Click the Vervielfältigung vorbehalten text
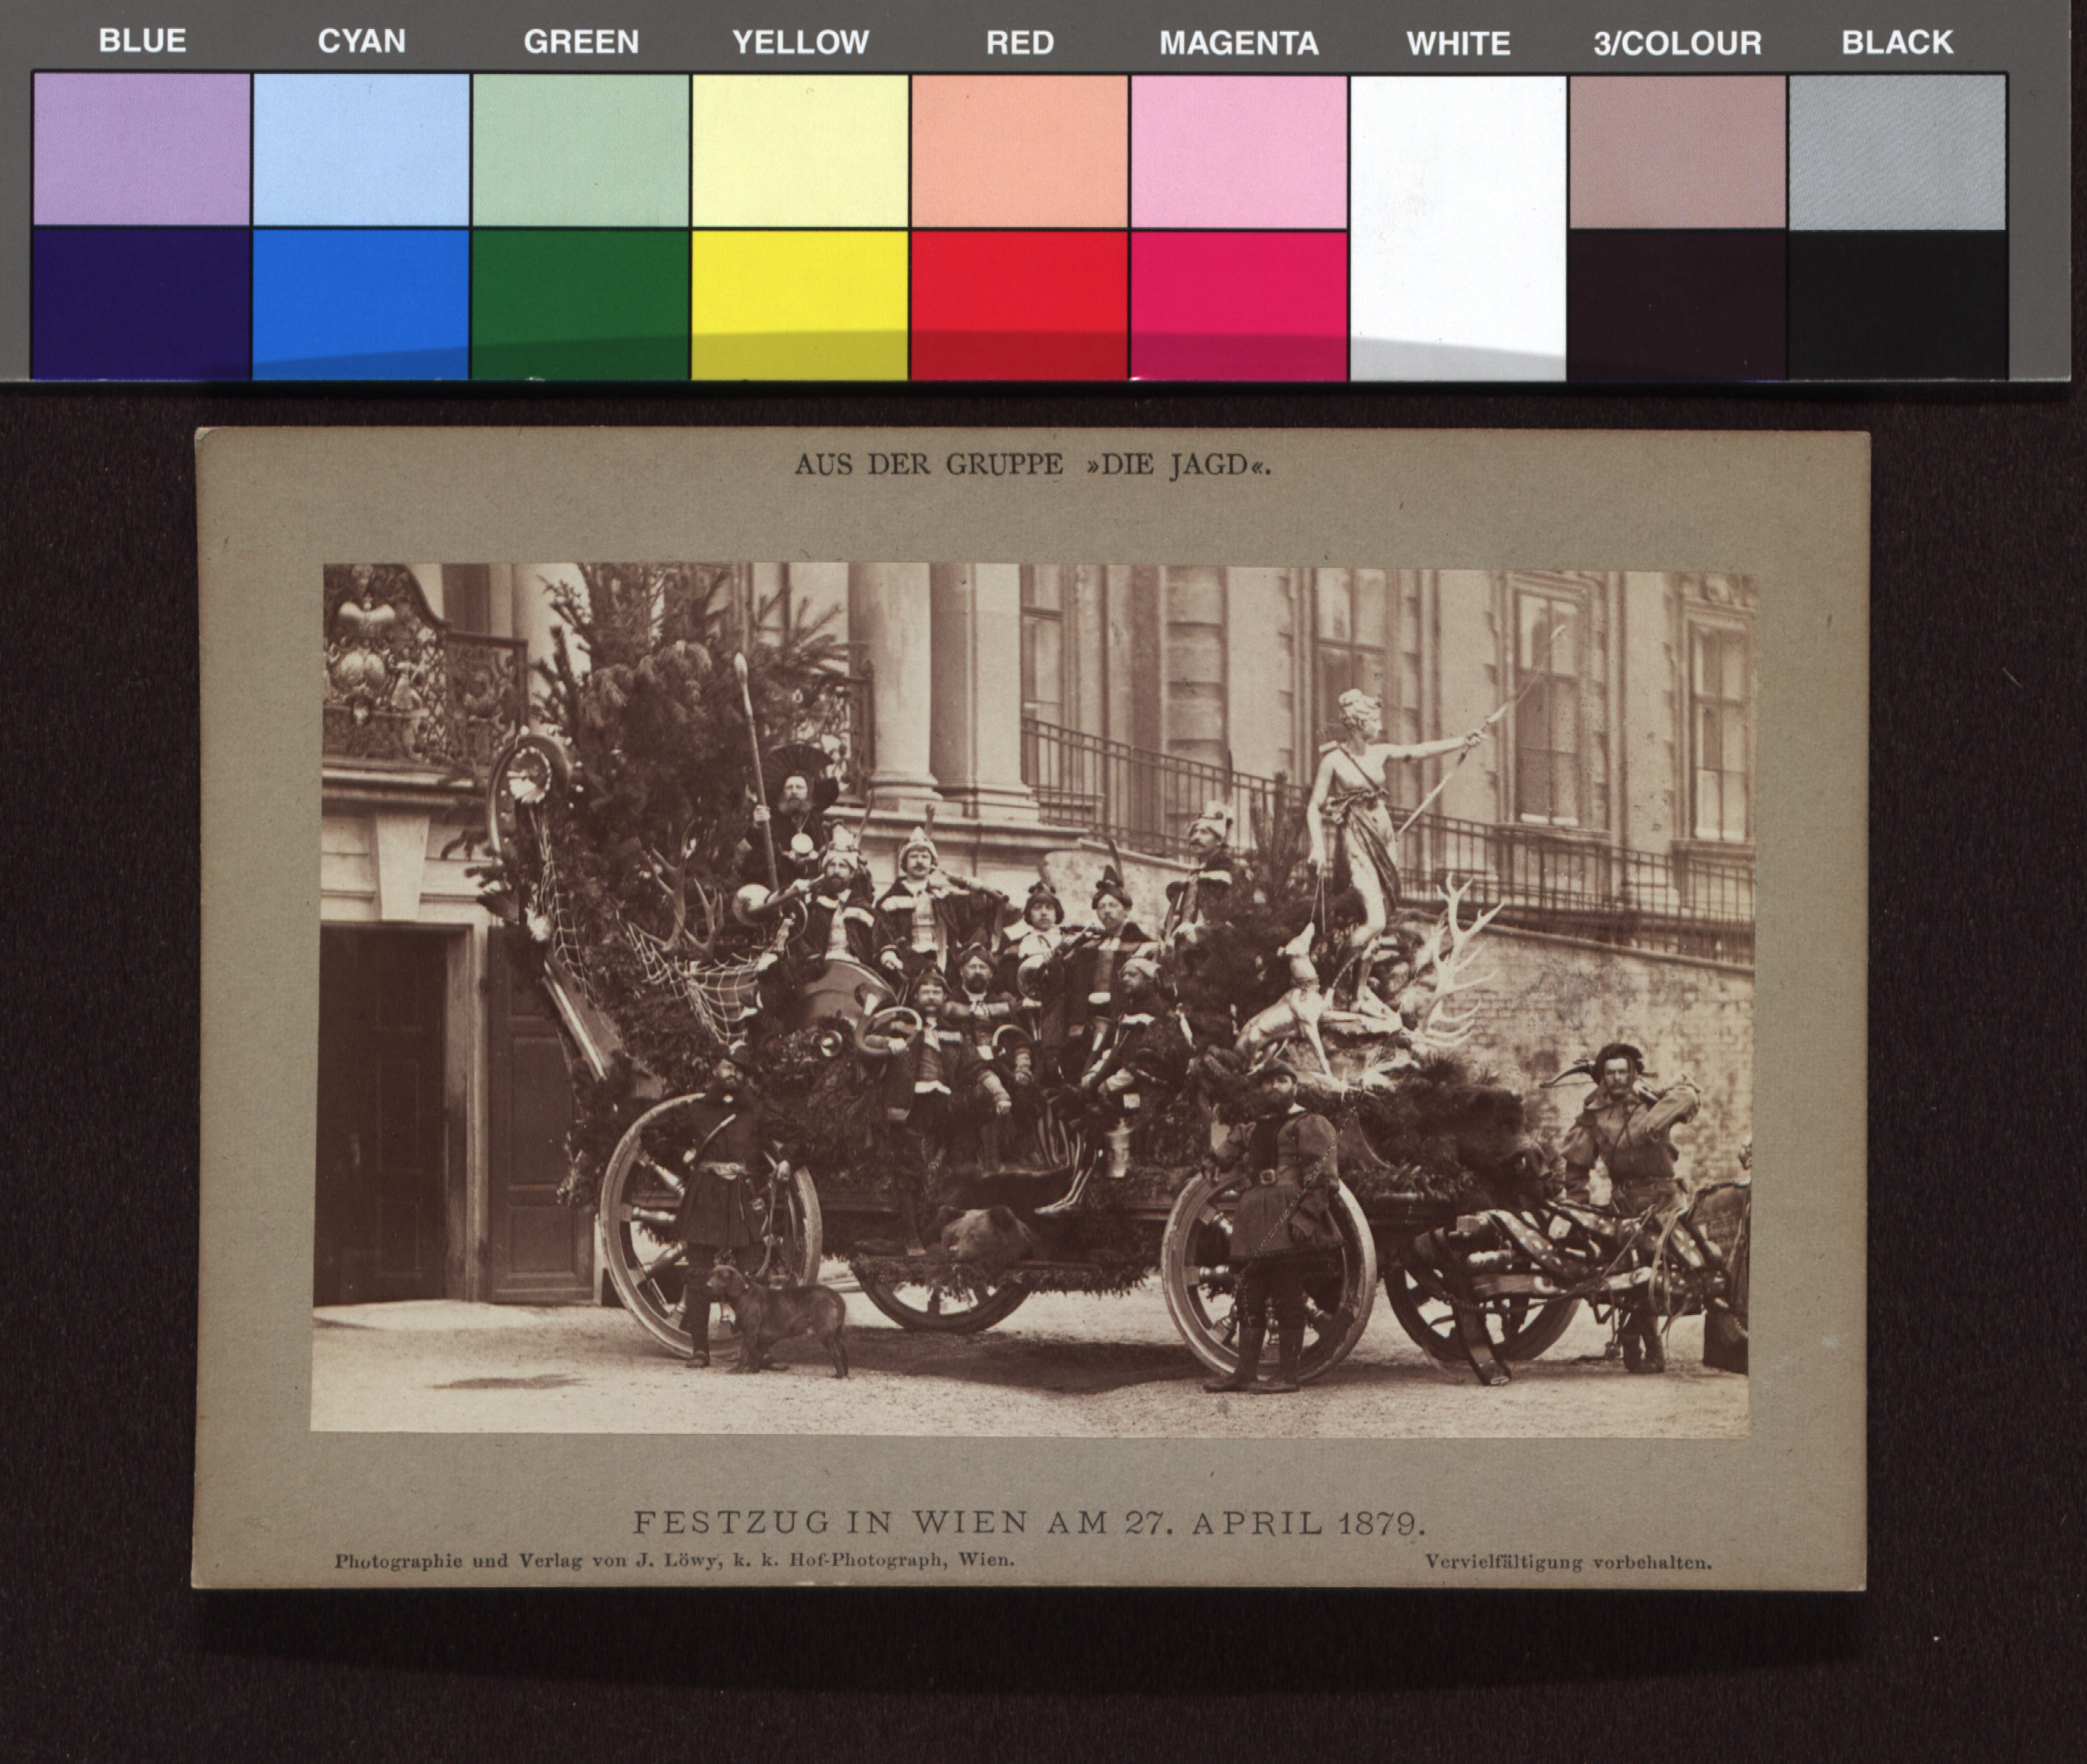 1567,1562
